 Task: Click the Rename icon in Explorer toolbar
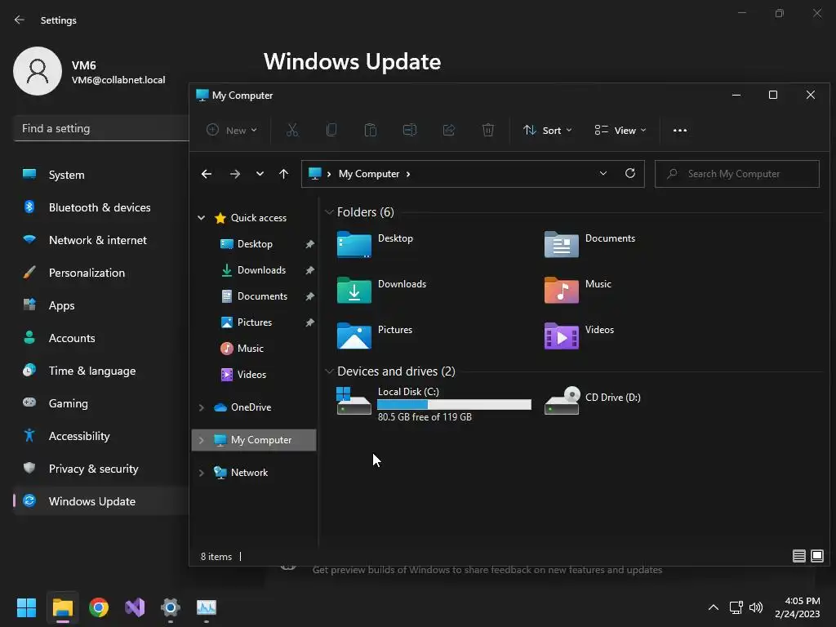coord(410,130)
